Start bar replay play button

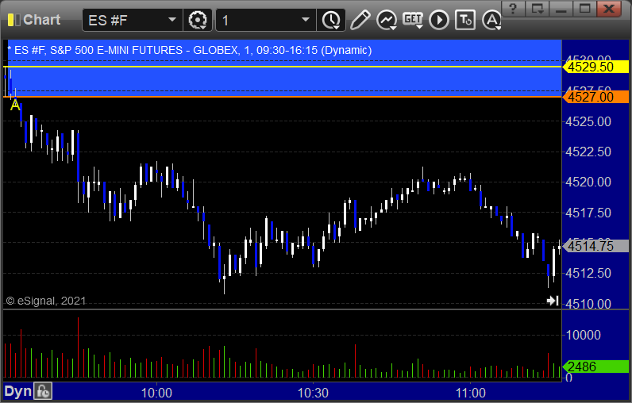[439, 20]
